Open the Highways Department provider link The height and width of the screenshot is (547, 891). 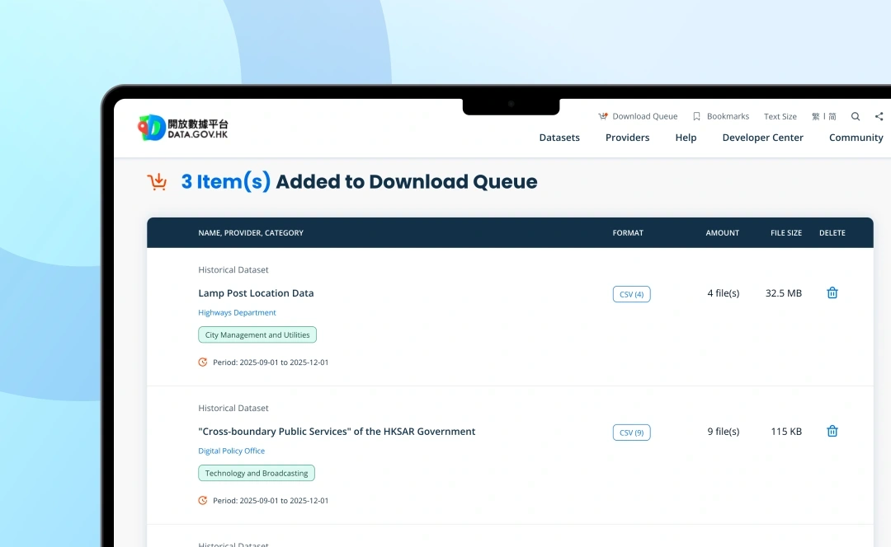(237, 313)
